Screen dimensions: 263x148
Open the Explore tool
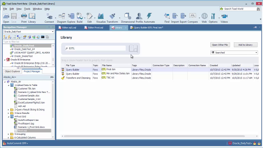pos(71,18)
